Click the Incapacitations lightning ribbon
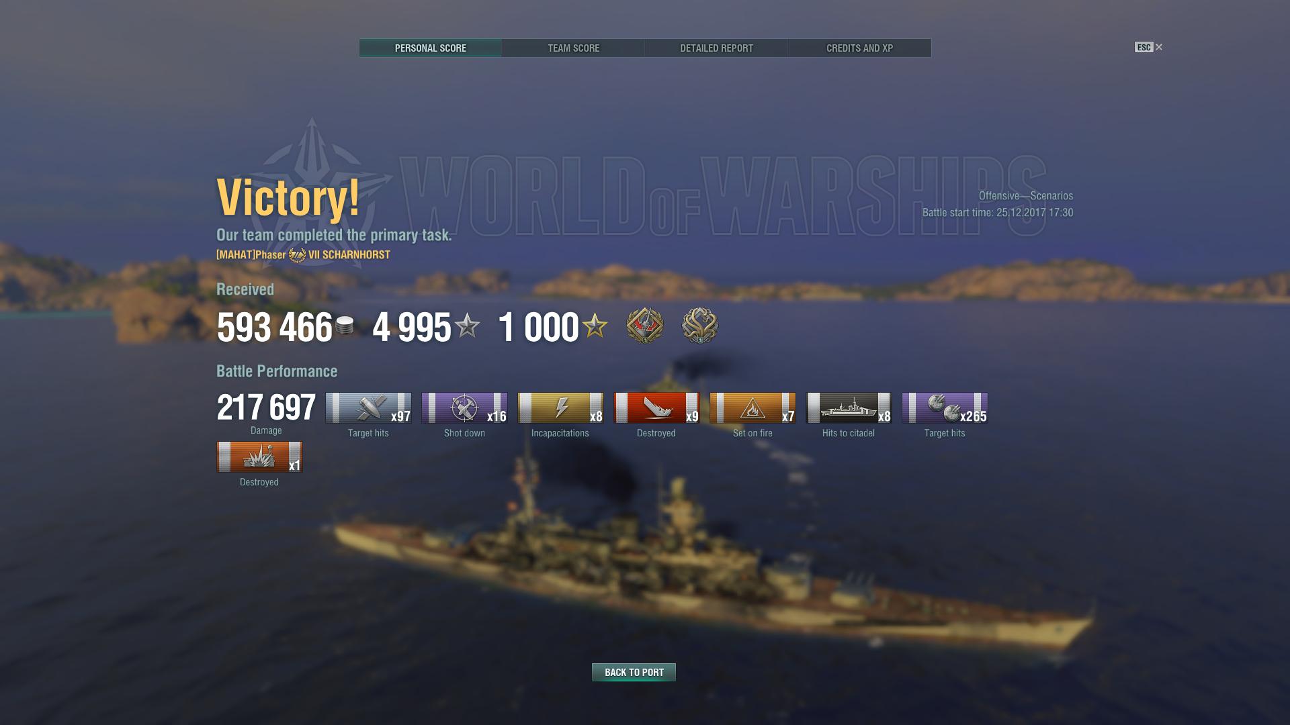The height and width of the screenshot is (725, 1290). [560, 408]
